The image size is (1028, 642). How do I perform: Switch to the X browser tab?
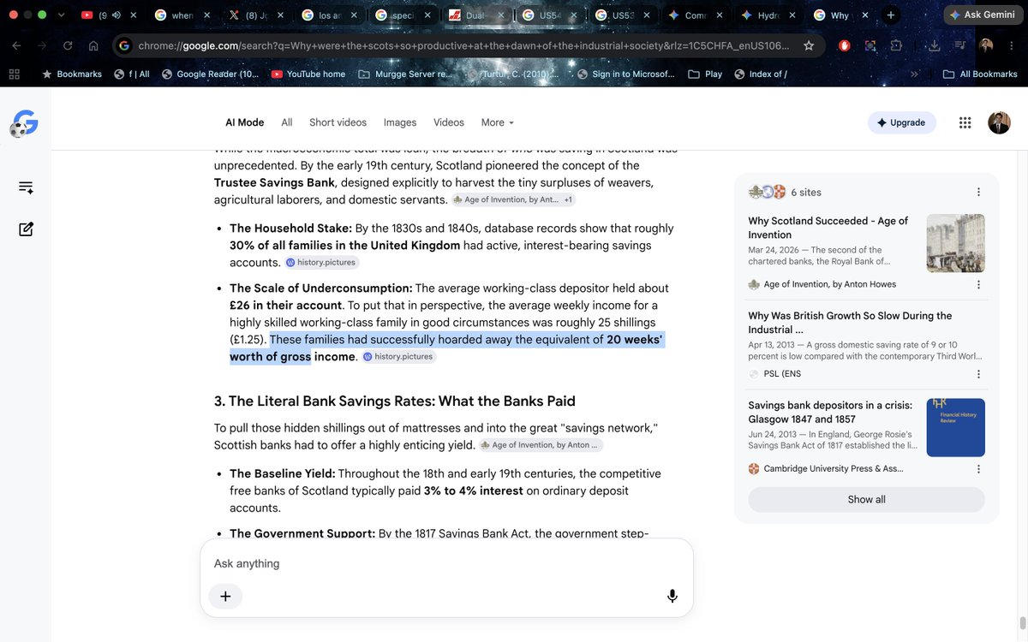254,15
